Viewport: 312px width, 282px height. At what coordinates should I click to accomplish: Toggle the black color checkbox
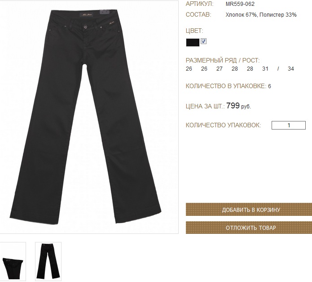pos(203,41)
